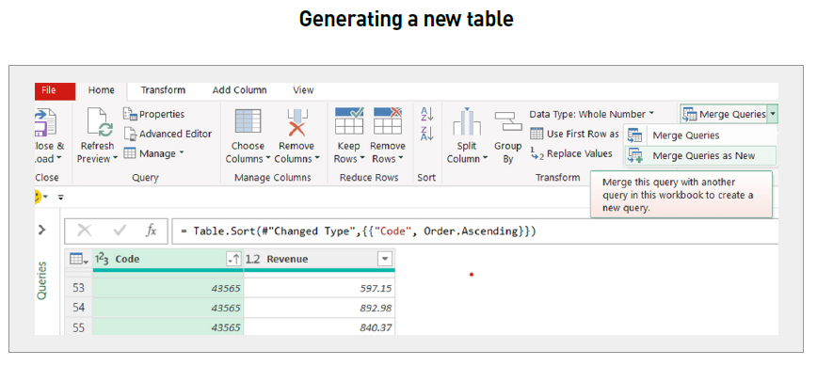Click the Choose Columns icon
The height and width of the screenshot is (382, 817).
point(248,121)
